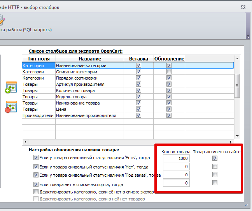Select the Производители type cell
Image resolution: width=252 pixels, height=211 pixels.
pos(38,115)
